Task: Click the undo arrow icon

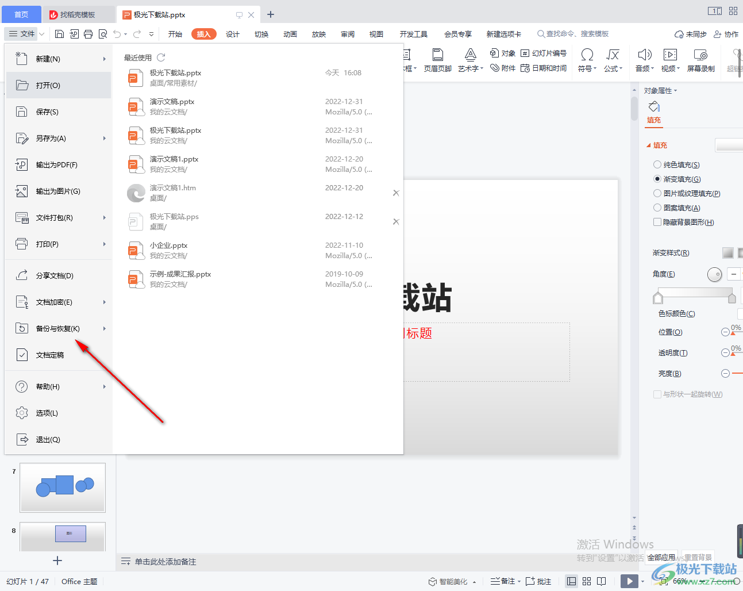Action: [x=117, y=34]
